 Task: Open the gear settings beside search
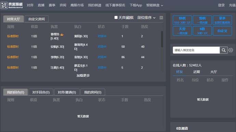coord(231,50)
